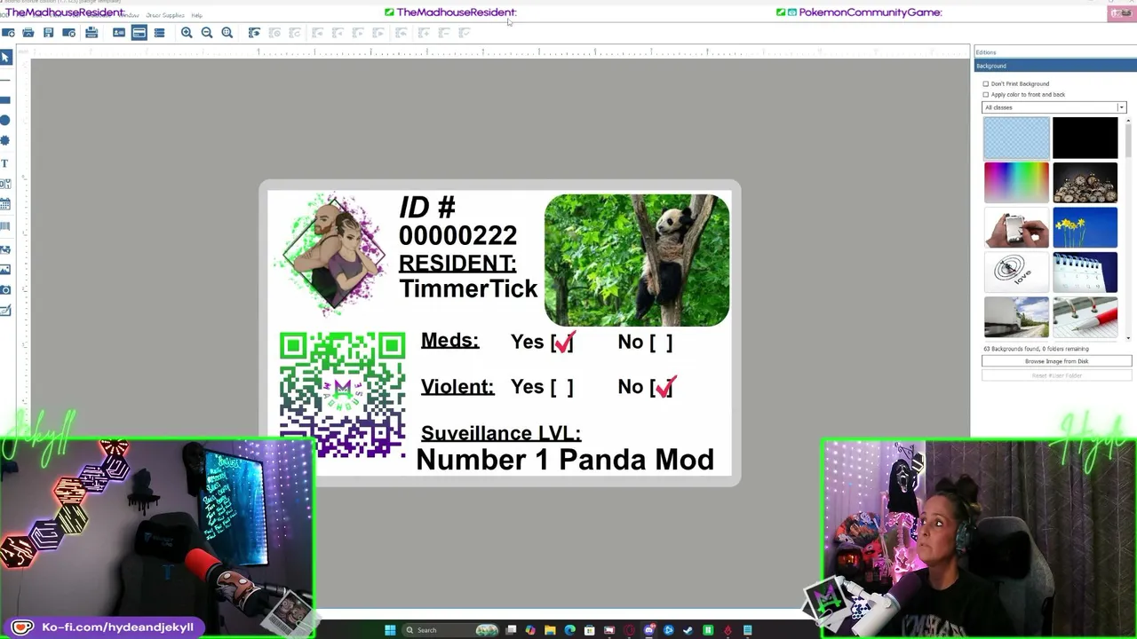Click the "RESIDENT:" label on card
Image resolution: width=1137 pixels, height=639 pixels.
pos(457,264)
